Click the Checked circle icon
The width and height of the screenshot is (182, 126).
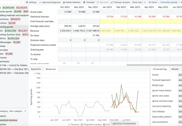(x=84, y=2)
